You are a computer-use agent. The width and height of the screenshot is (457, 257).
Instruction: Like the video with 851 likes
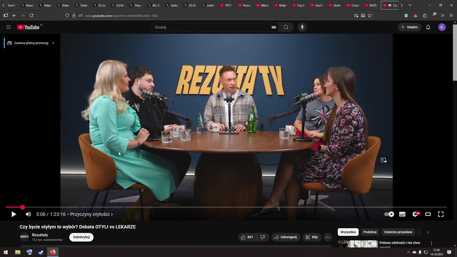coord(247,237)
